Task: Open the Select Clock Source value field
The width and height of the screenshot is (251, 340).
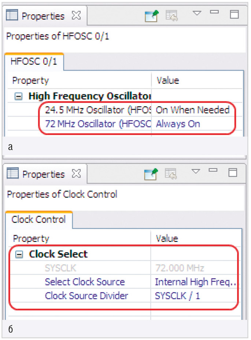Action: (195, 282)
